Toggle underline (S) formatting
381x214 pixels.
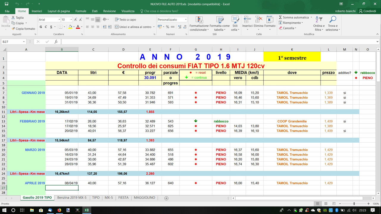tap(51, 27)
